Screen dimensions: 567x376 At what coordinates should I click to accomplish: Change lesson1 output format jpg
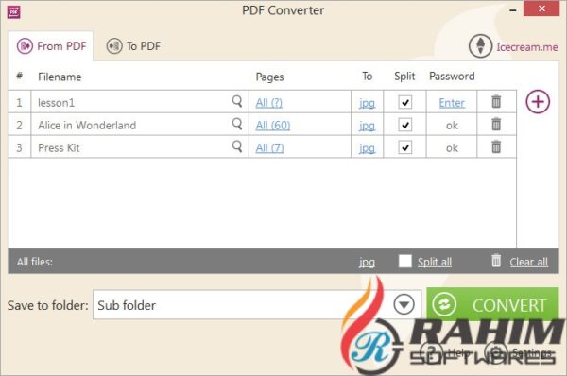coord(367,103)
